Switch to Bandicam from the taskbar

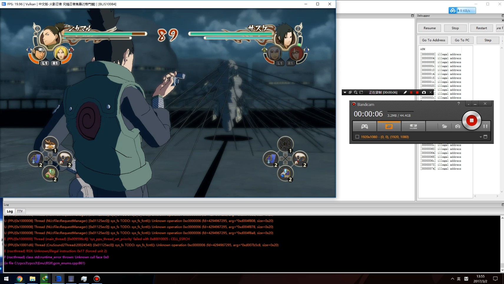97,279
